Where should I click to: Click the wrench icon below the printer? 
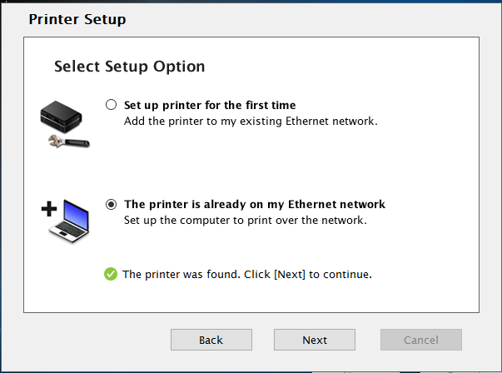69,142
